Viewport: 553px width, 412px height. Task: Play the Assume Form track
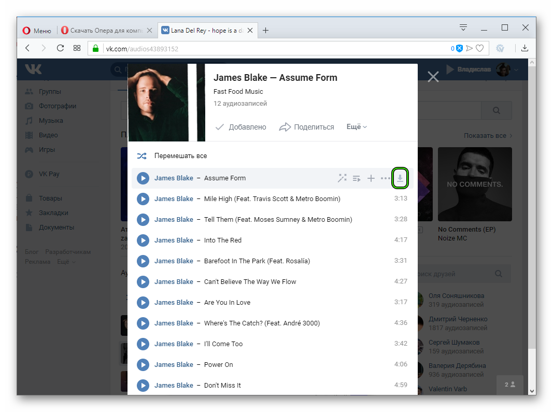pyautogui.click(x=143, y=178)
